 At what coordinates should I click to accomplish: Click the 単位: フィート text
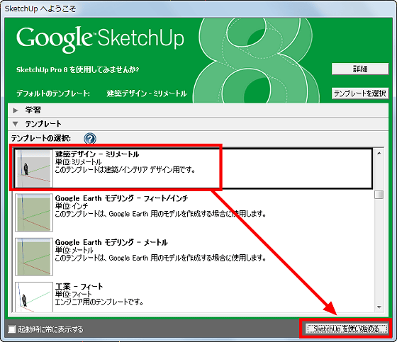click(x=74, y=294)
